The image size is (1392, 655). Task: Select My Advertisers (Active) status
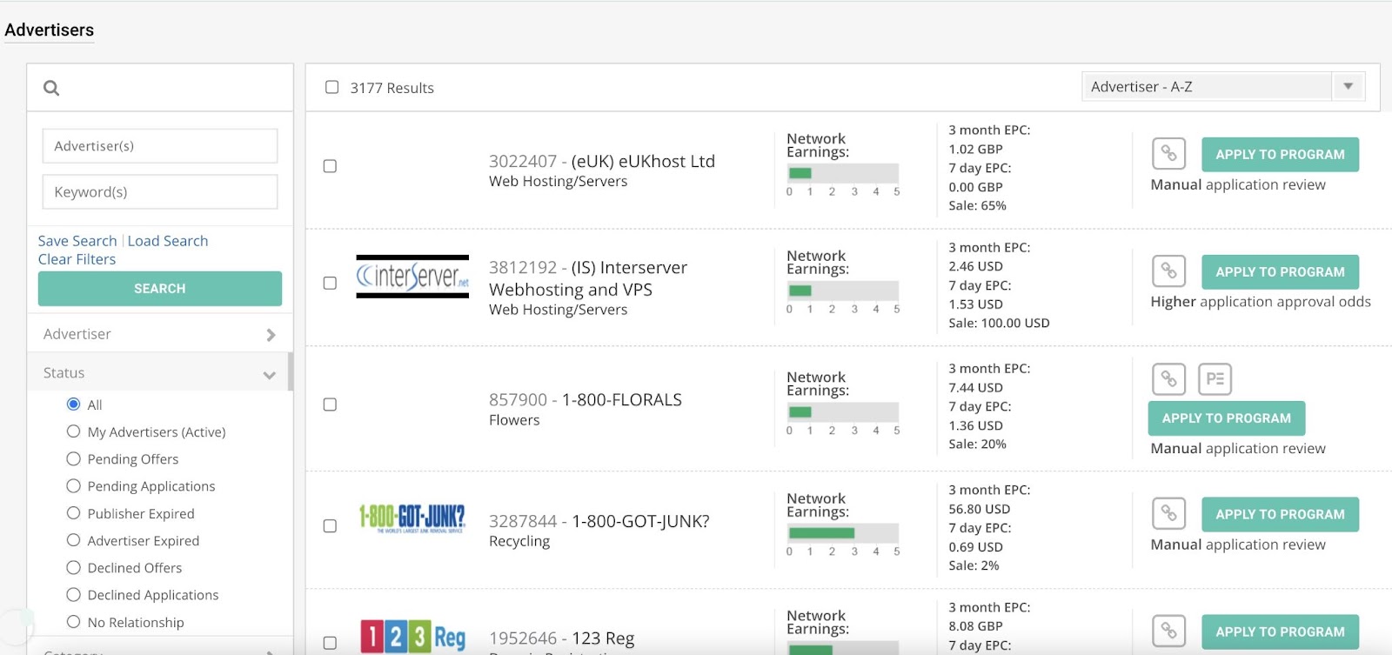coord(73,431)
